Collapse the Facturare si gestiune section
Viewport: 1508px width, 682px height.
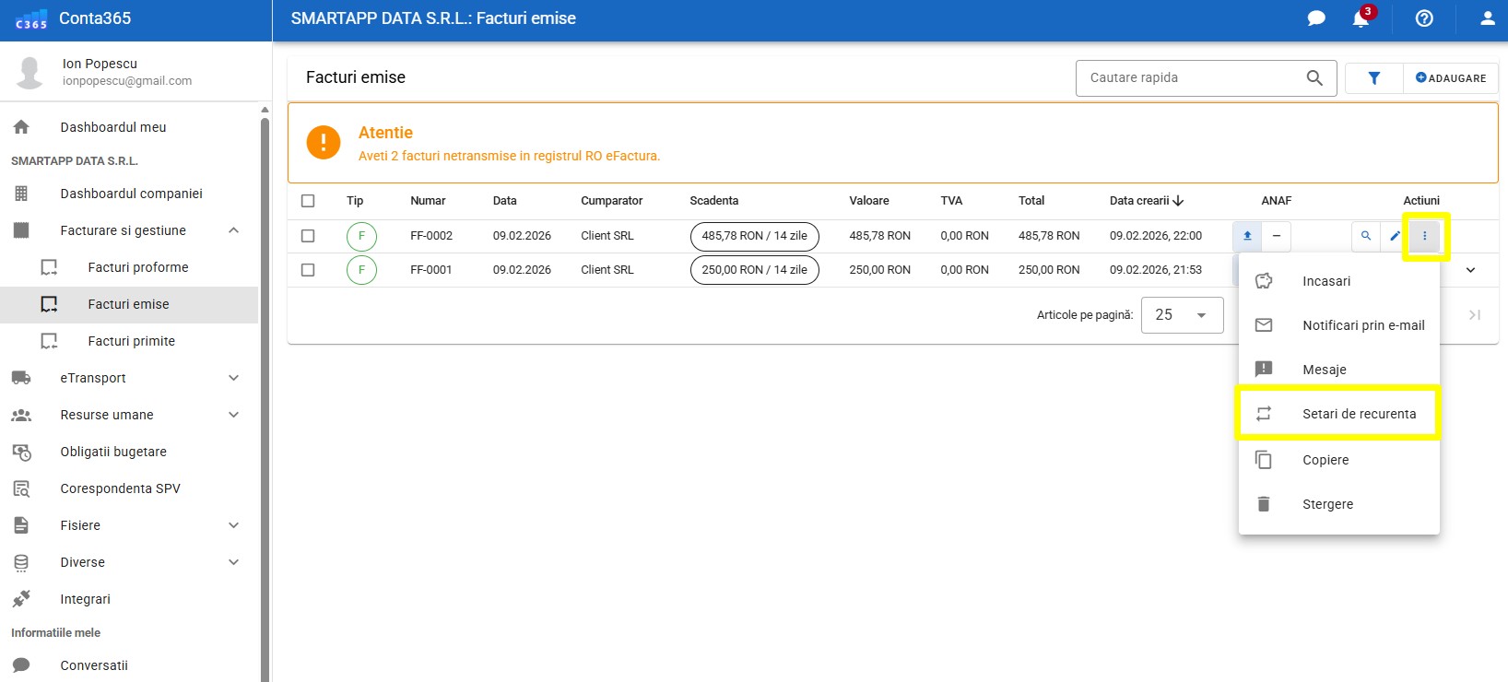(233, 230)
